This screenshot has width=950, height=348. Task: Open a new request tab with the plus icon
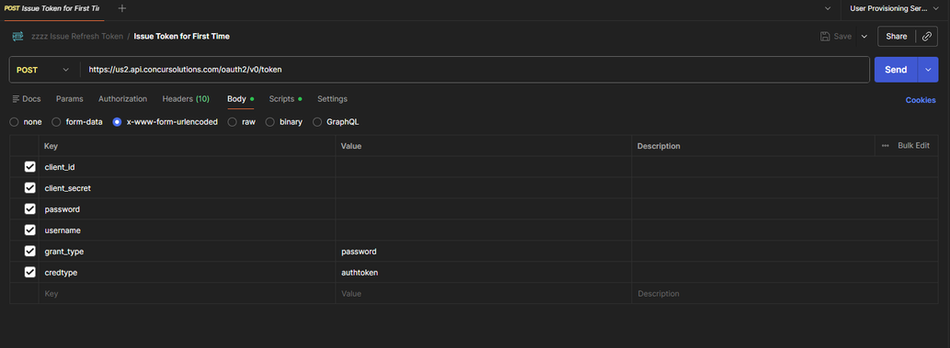(121, 8)
